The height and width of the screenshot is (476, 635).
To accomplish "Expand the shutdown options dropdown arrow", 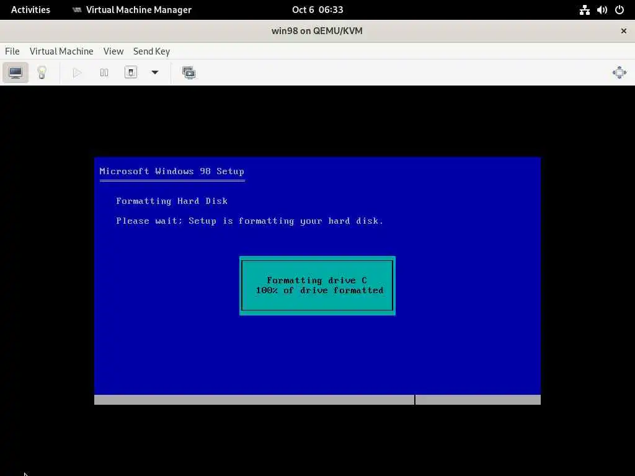I will coord(154,73).
